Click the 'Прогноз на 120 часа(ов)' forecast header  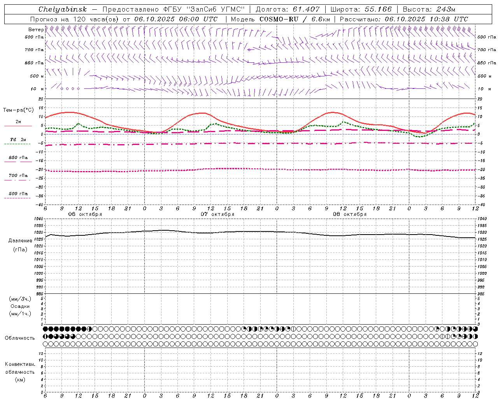coord(75,19)
